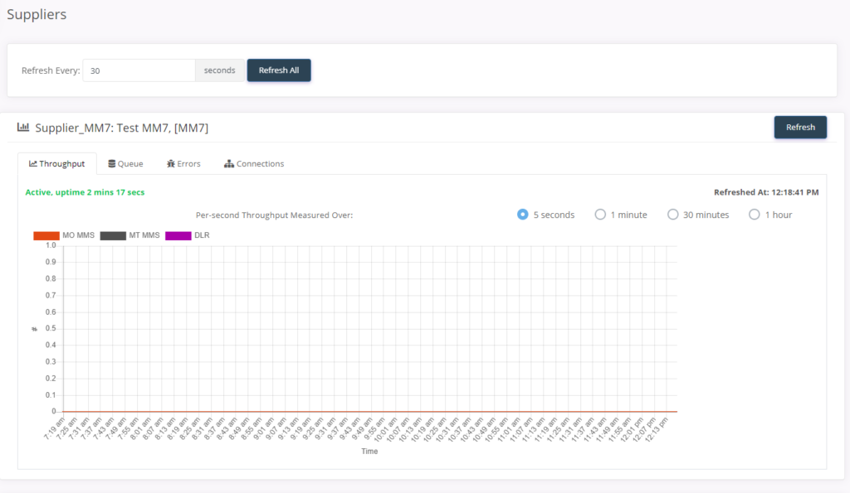Select the 5 seconds radio option

coord(523,215)
